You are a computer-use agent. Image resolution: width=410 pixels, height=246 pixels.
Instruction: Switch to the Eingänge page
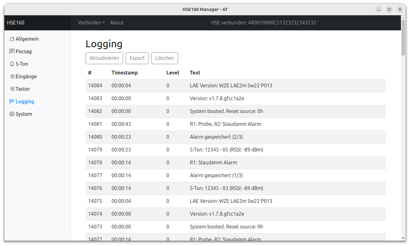26,76
